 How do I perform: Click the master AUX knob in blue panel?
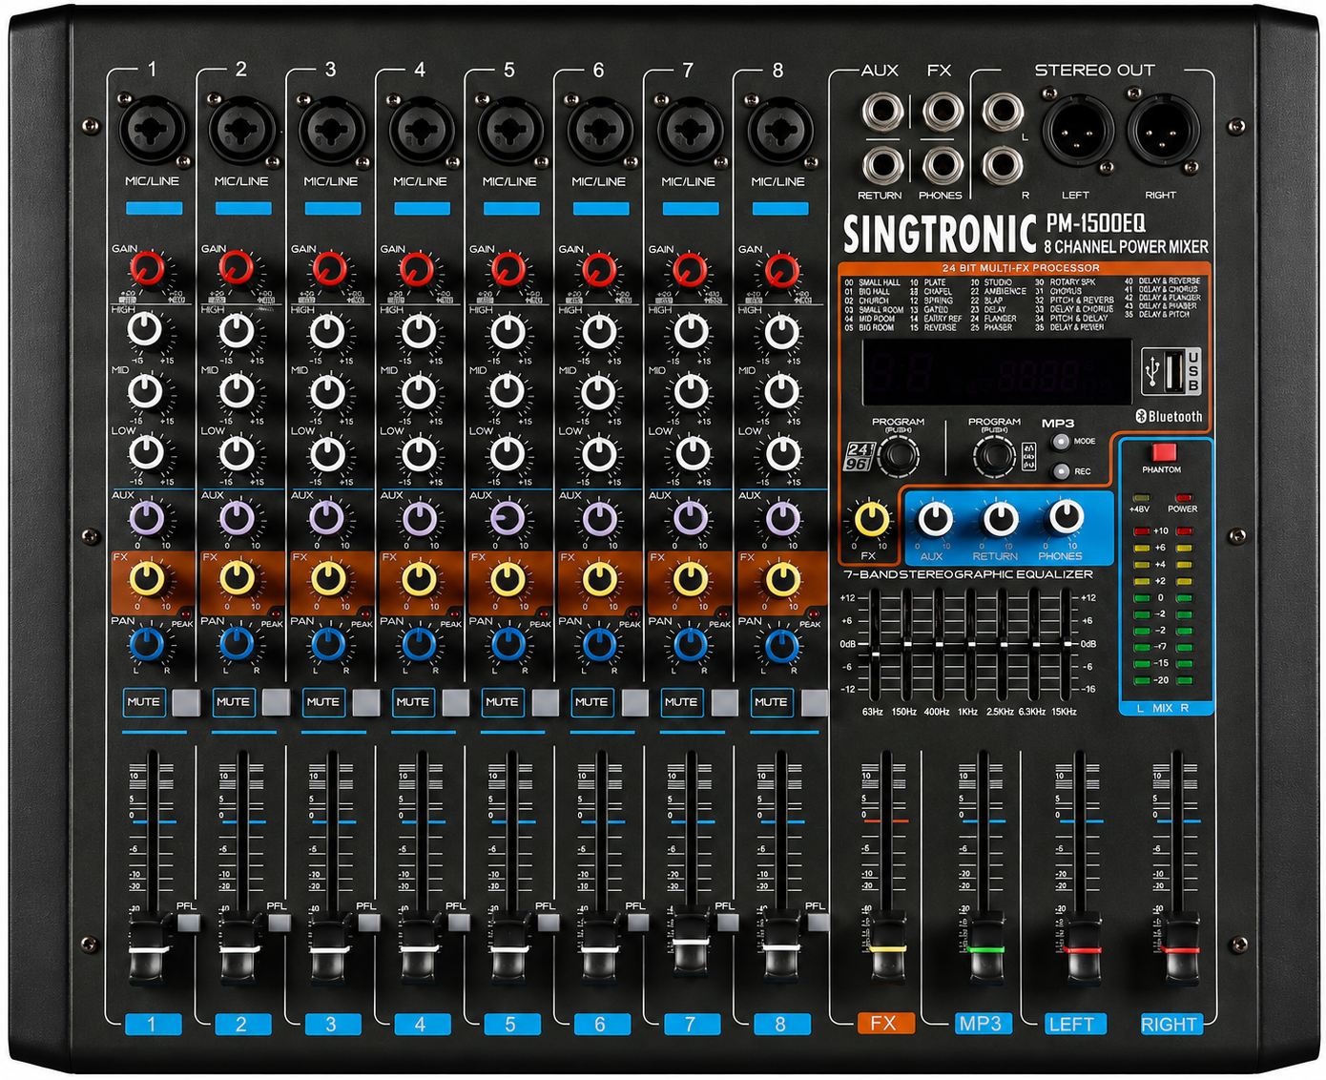coord(934,518)
